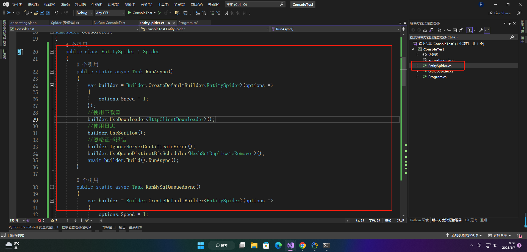This screenshot has width=527, height=252.
Task: Click the Navigate Backward arrow in the toolbar
Action: point(9,13)
